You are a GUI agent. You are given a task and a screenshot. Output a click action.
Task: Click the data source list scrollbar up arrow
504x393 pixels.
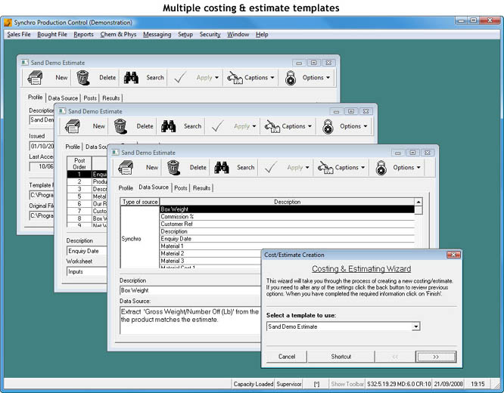point(418,202)
